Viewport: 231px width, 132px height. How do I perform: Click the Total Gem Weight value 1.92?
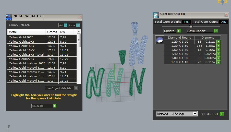[187, 22]
